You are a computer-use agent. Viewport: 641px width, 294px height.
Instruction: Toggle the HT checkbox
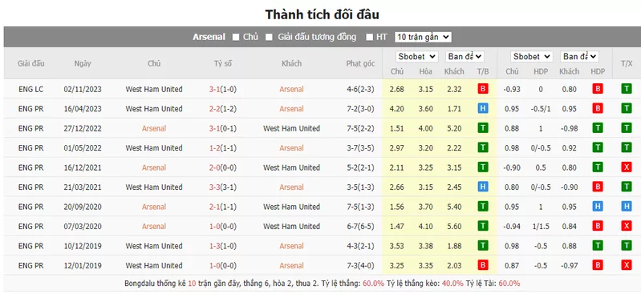pos(370,37)
